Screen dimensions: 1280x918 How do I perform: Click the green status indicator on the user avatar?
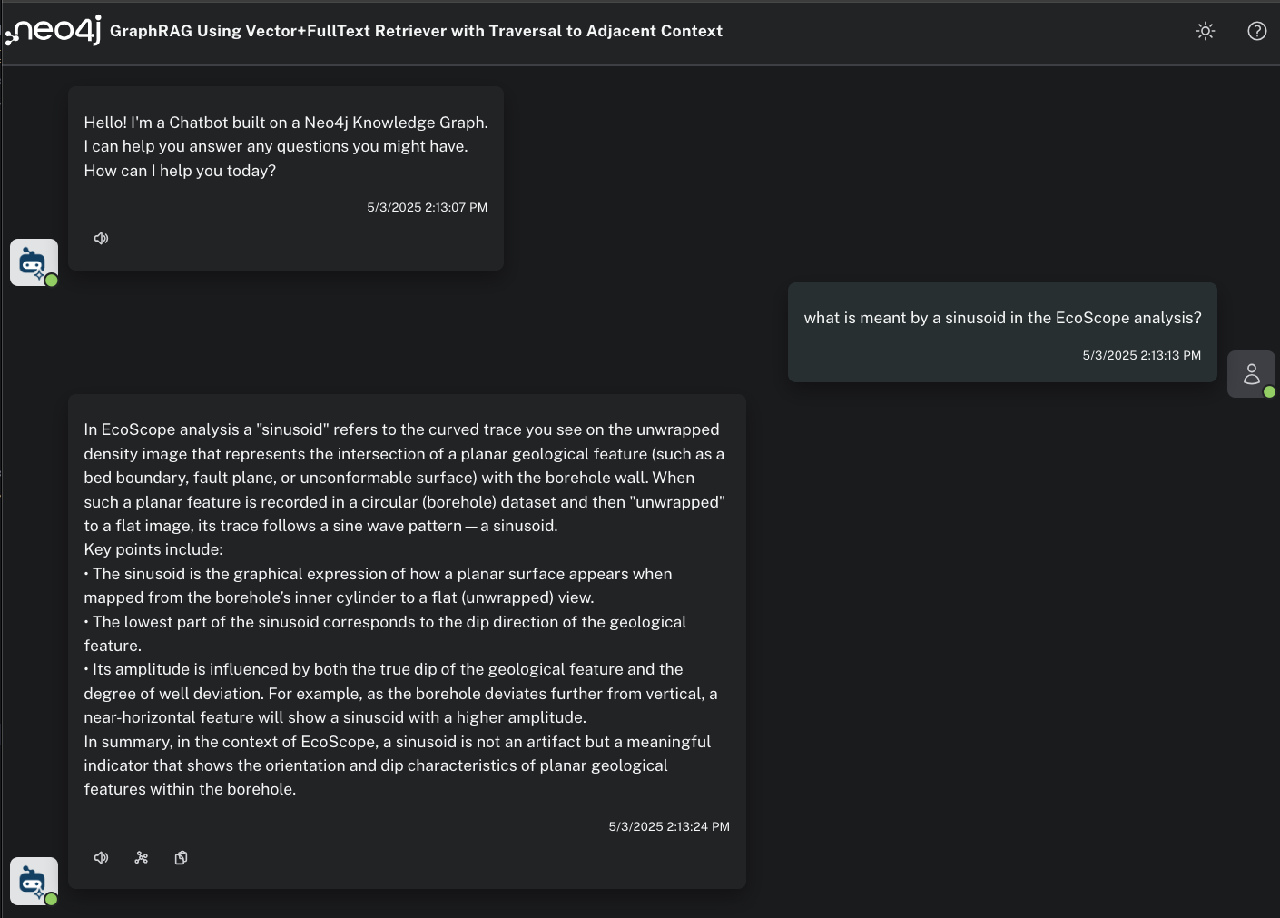1270,392
